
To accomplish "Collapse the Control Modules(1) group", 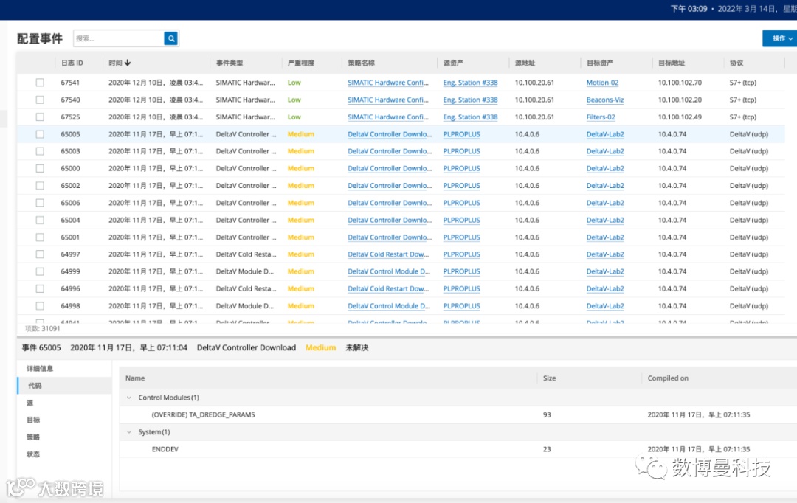I will coord(129,398).
